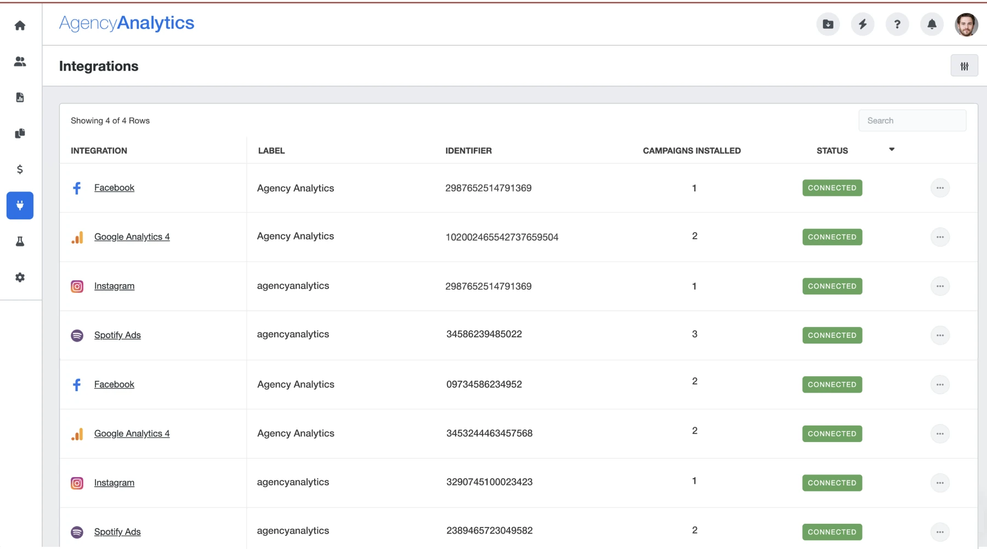Sort by INTEGRATION column header
The image size is (987, 549).
(x=99, y=151)
